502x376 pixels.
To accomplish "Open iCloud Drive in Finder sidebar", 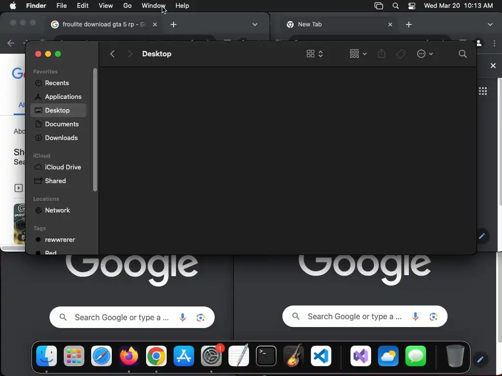I will [59, 167].
